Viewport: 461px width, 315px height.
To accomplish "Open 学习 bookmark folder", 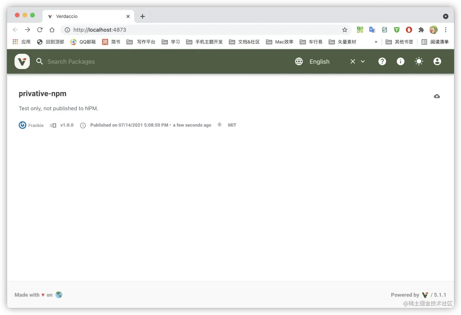I will (171, 42).
